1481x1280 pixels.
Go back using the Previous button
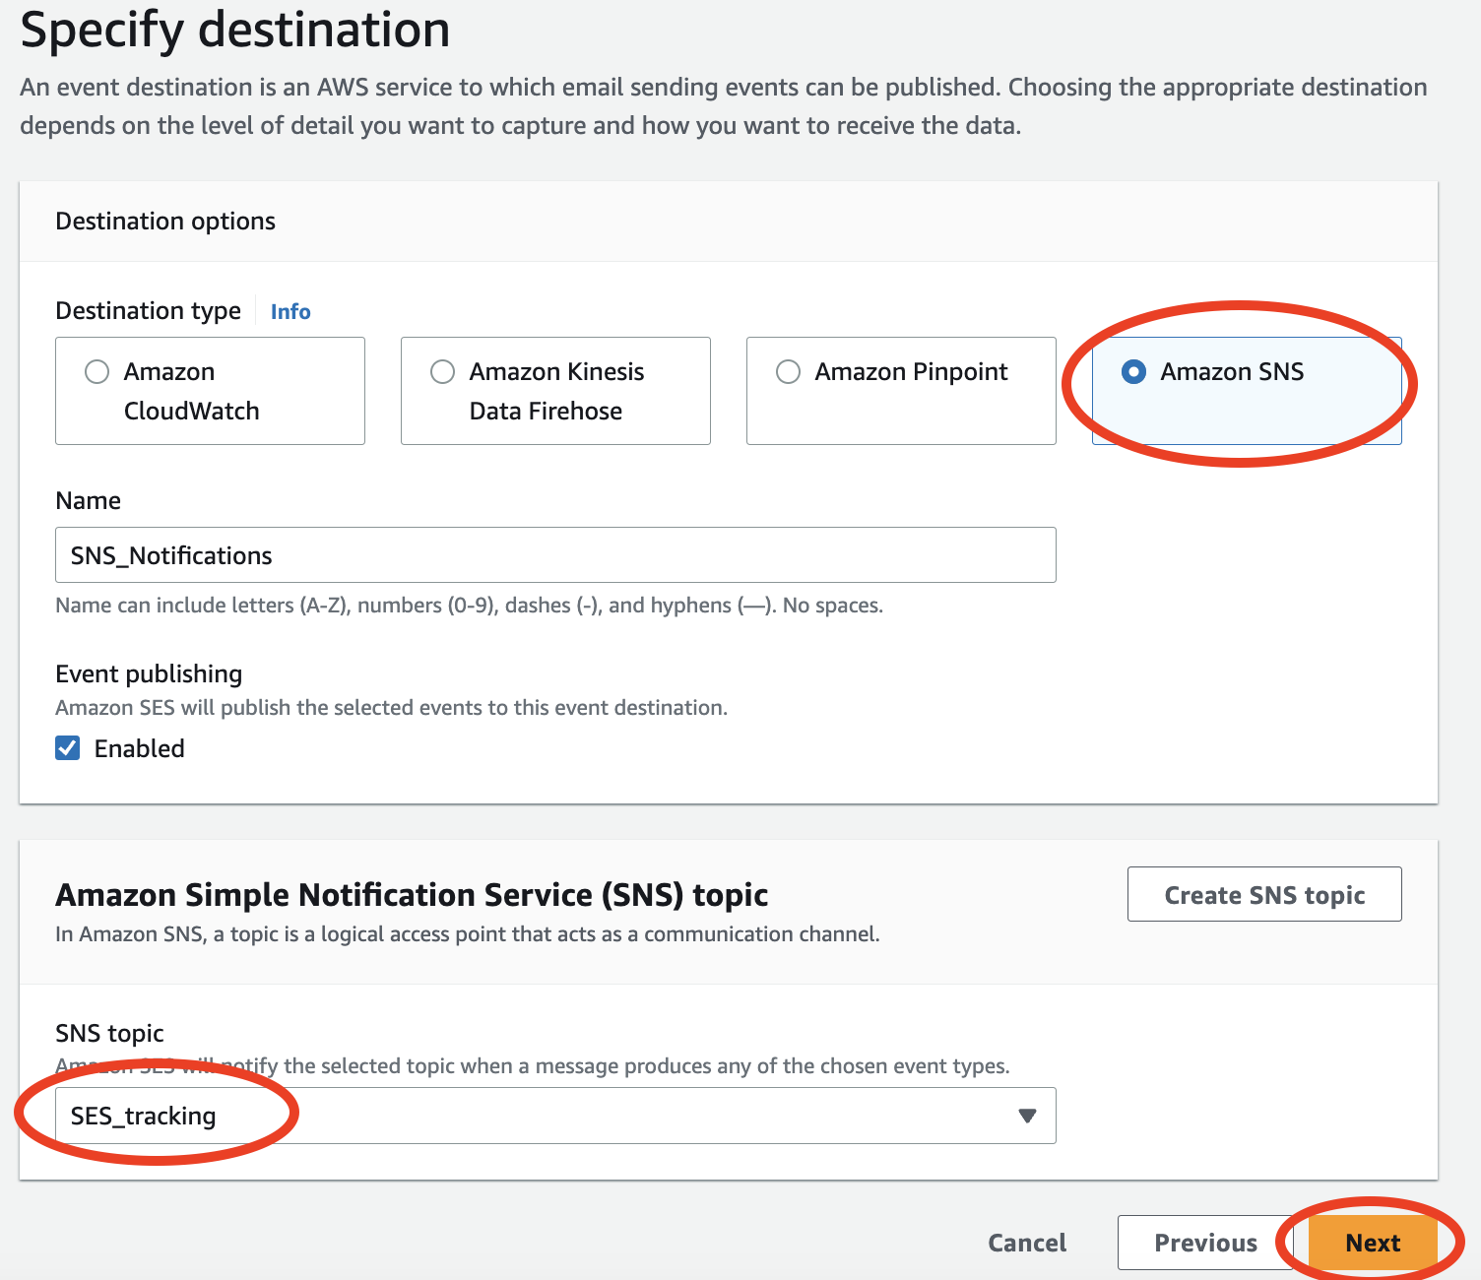tap(1206, 1243)
